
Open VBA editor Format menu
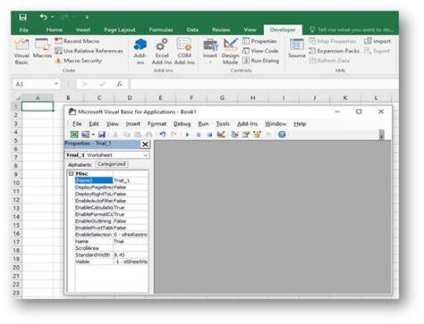pyautogui.click(x=157, y=124)
